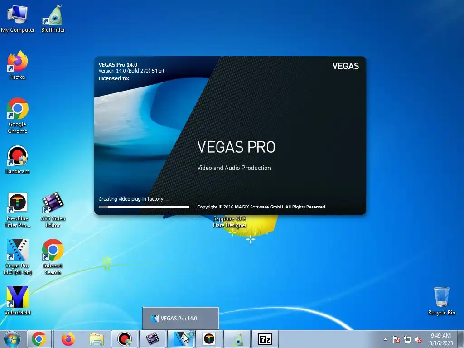Launch Vegas Pro 14.0 (64-bit) desktop shortcut
The image size is (464, 348).
18,257
